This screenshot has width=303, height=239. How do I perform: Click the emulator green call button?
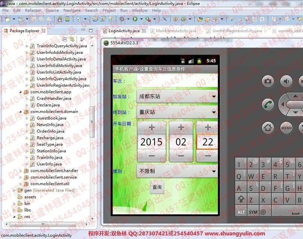tap(268, 105)
